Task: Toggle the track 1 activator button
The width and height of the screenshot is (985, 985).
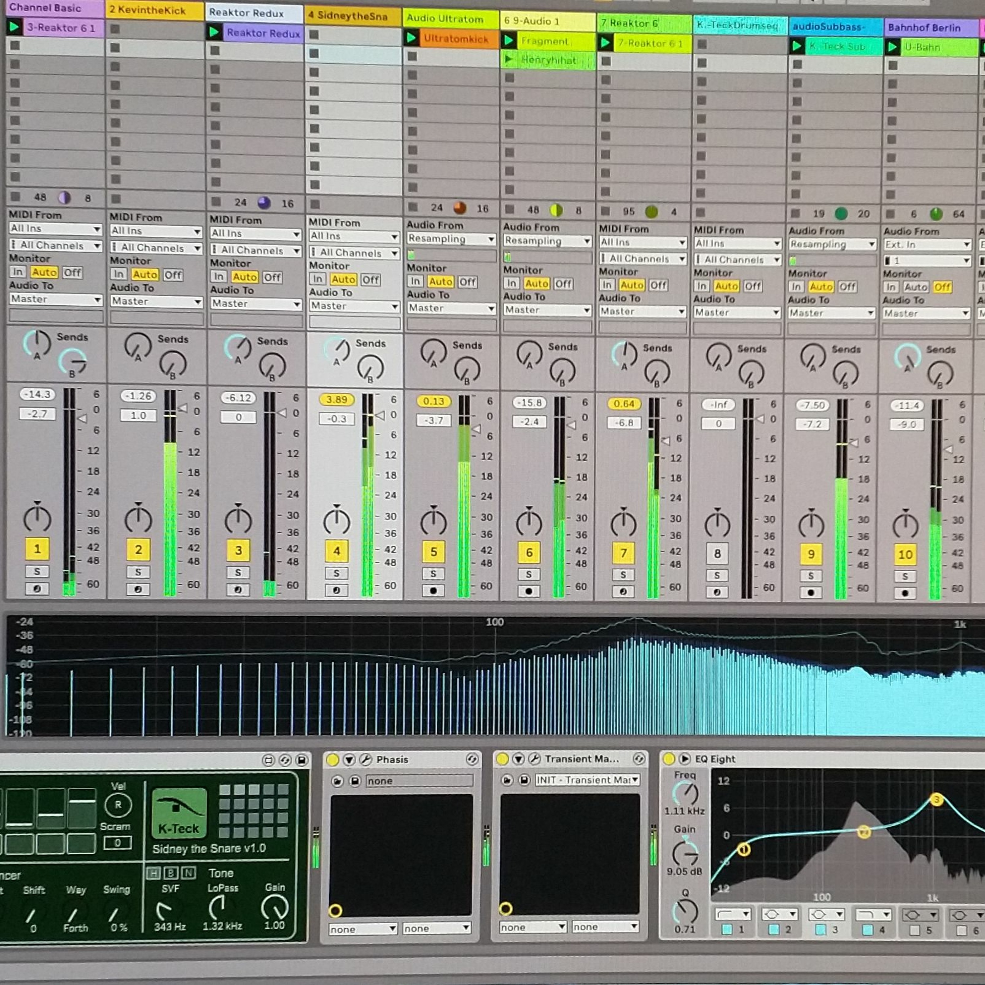Action: (37, 549)
